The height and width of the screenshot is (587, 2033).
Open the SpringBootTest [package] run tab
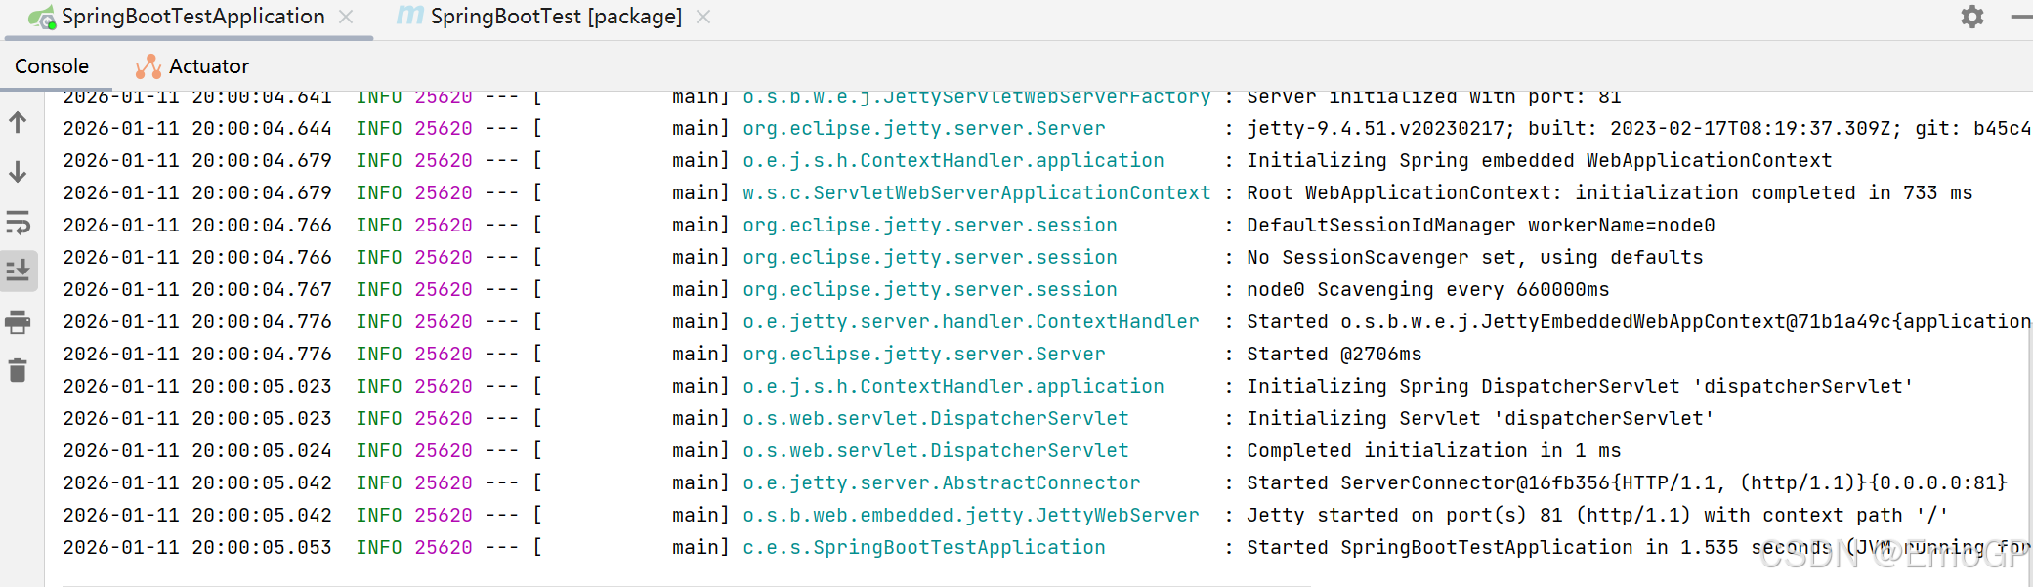point(556,17)
